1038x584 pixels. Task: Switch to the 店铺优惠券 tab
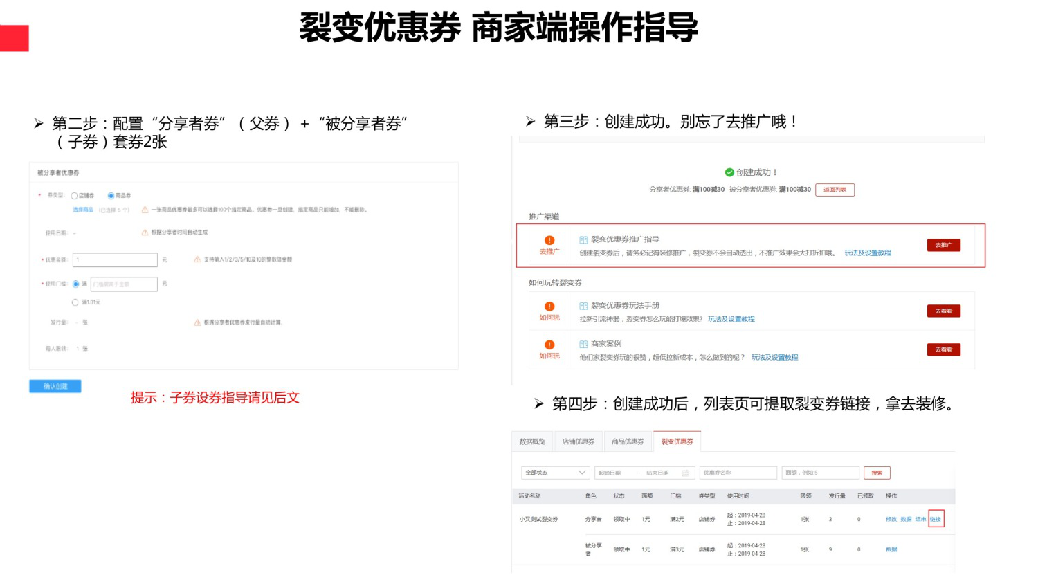click(x=579, y=441)
